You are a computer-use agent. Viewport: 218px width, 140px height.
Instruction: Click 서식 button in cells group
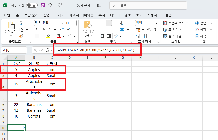[202, 36]
